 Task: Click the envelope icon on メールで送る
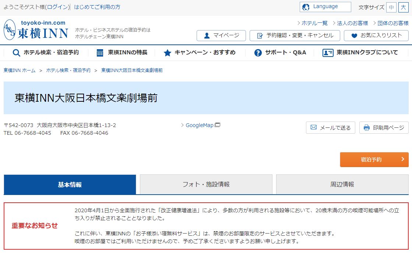[313, 127]
